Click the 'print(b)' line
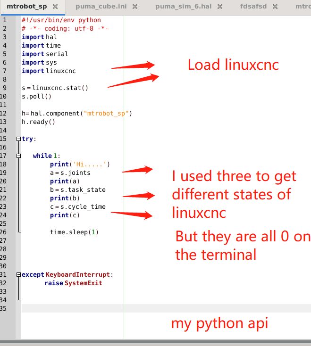Viewport: 311px width, 346px height. coord(65,198)
